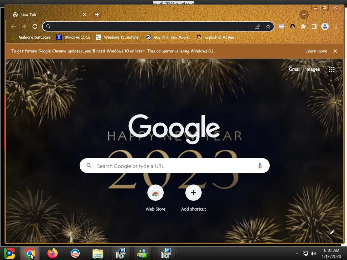This screenshot has height=260, width=347.
Task: Click the Search Google or type a URL box
Action: point(175,166)
